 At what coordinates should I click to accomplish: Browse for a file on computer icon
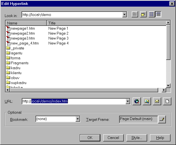[147, 101]
